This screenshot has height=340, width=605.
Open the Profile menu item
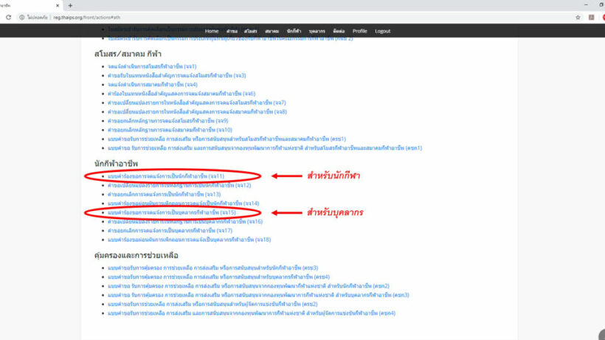pos(359,31)
